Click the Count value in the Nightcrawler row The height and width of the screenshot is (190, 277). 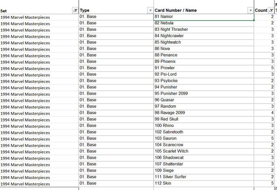(264, 36)
